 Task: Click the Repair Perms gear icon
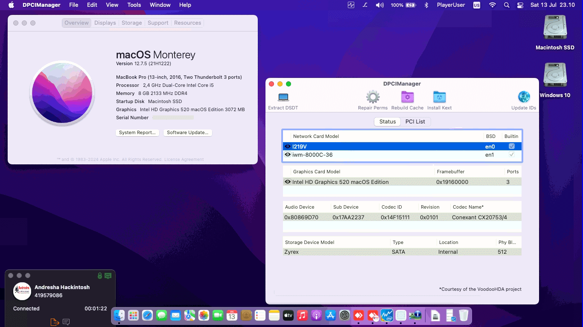(x=373, y=97)
